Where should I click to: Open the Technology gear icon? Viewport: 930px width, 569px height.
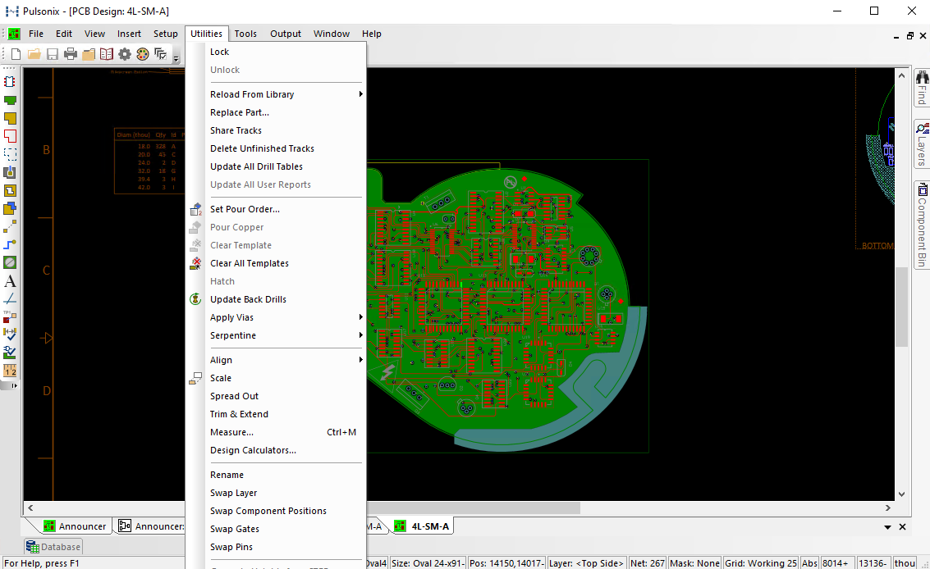pyautogui.click(x=125, y=55)
